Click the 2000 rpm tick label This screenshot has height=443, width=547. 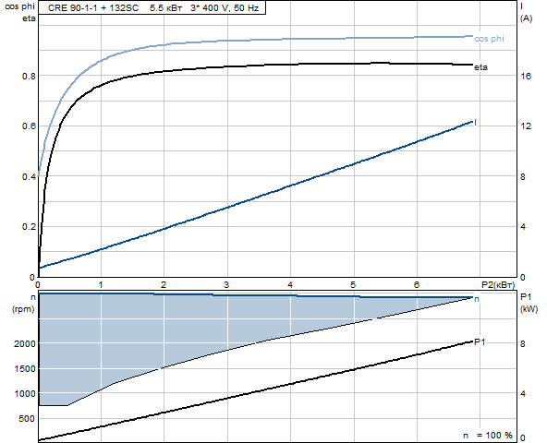[x=25, y=344]
